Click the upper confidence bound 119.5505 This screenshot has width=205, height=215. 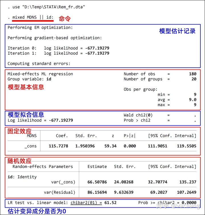[x=186, y=146]
